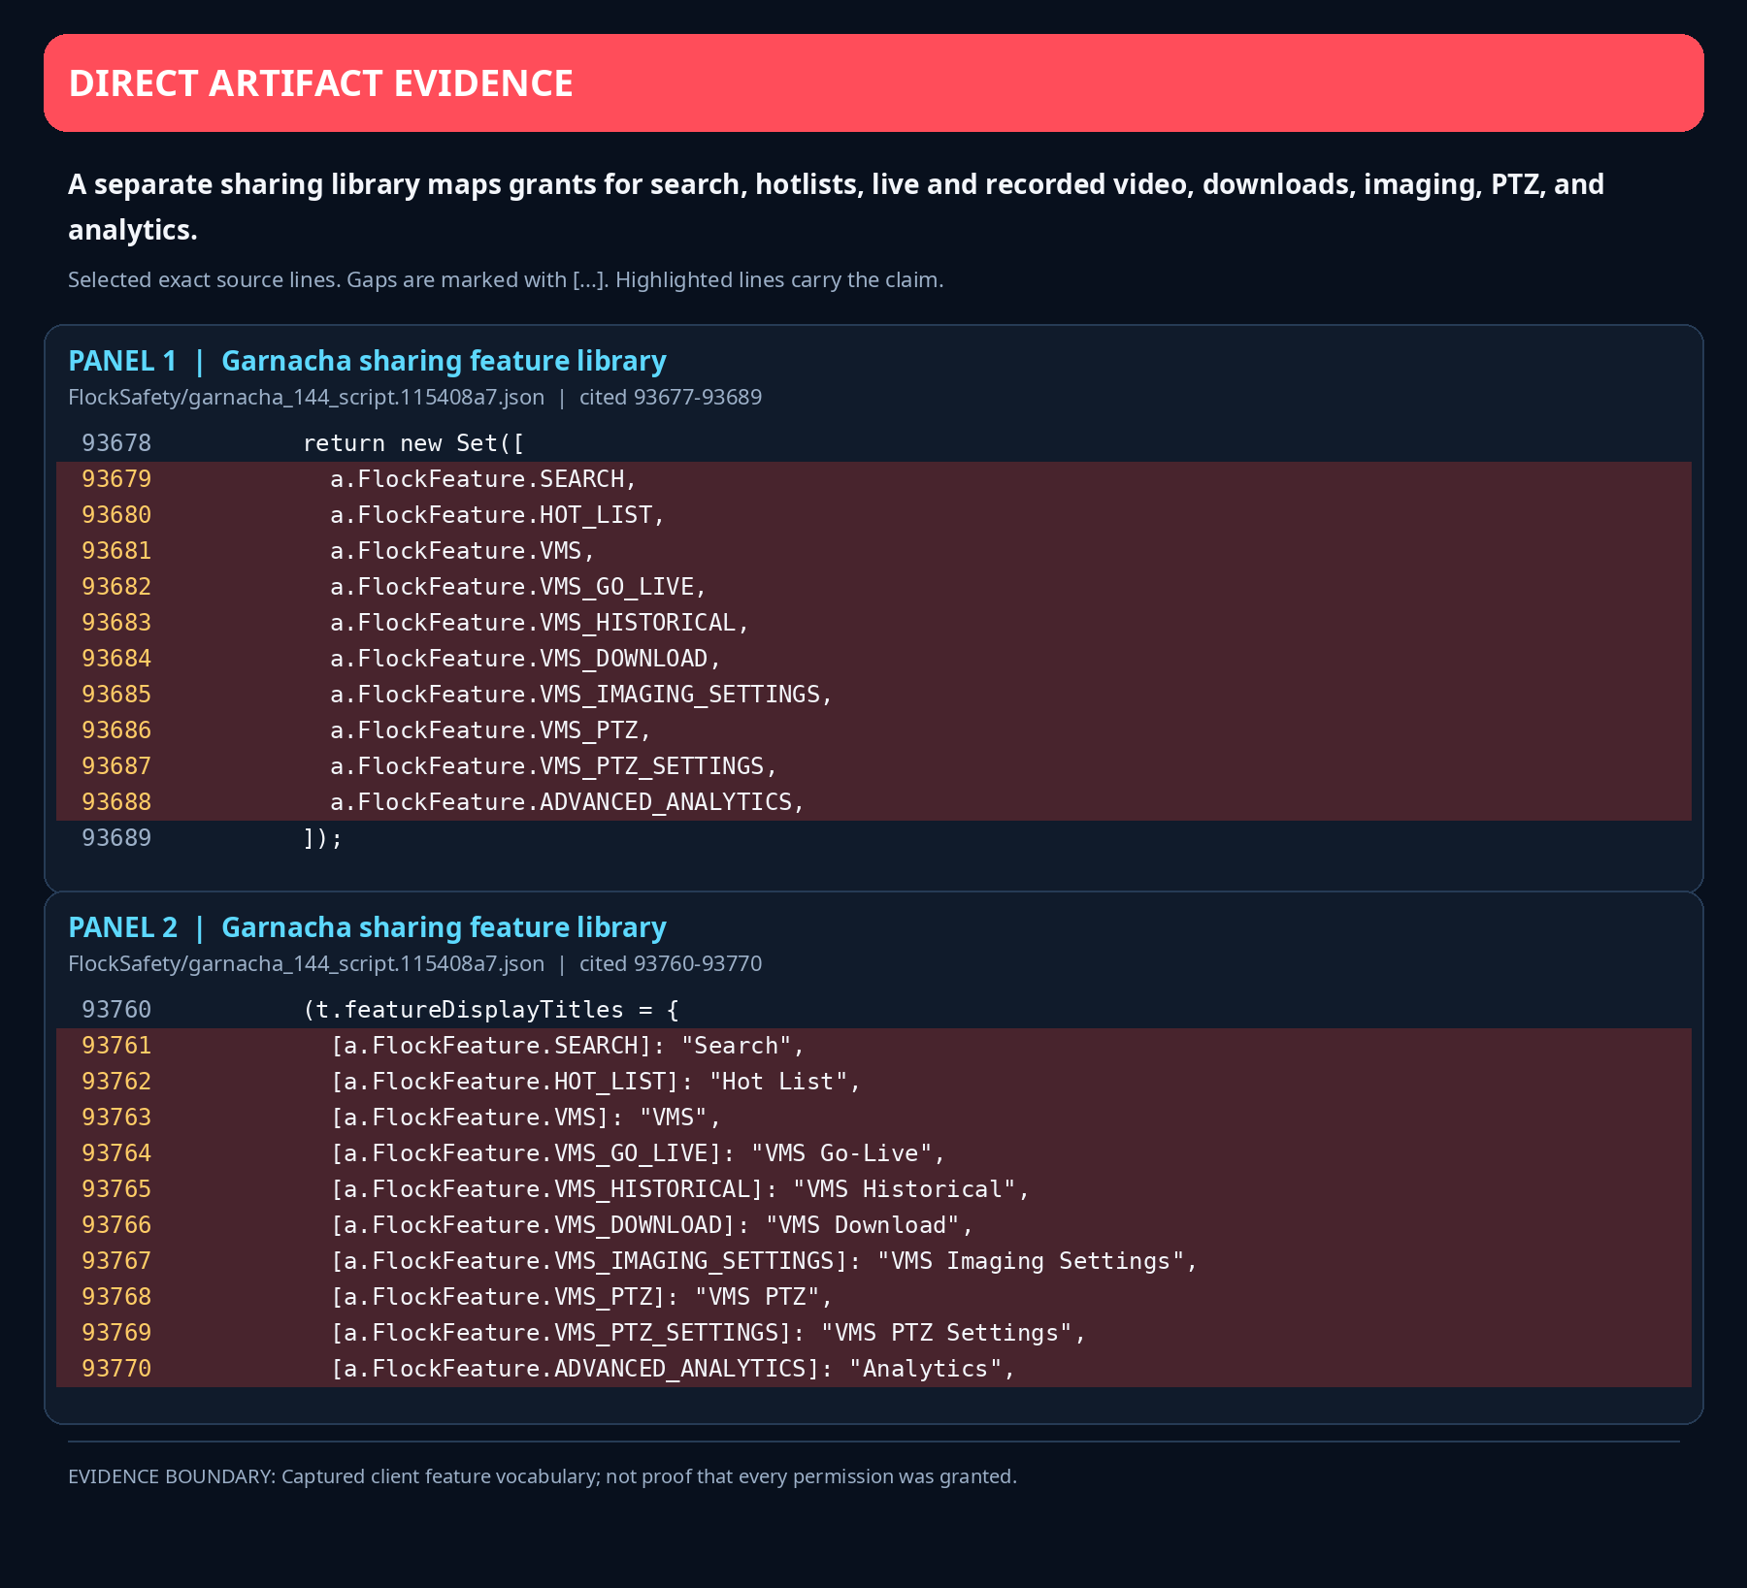Viewport: 1747px width, 1588px height.
Task: Click the EVIDENCE BOUNDARY footer note
Action: [x=543, y=1476]
